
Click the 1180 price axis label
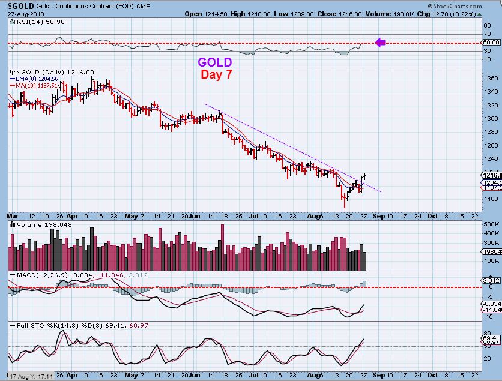[491, 199]
